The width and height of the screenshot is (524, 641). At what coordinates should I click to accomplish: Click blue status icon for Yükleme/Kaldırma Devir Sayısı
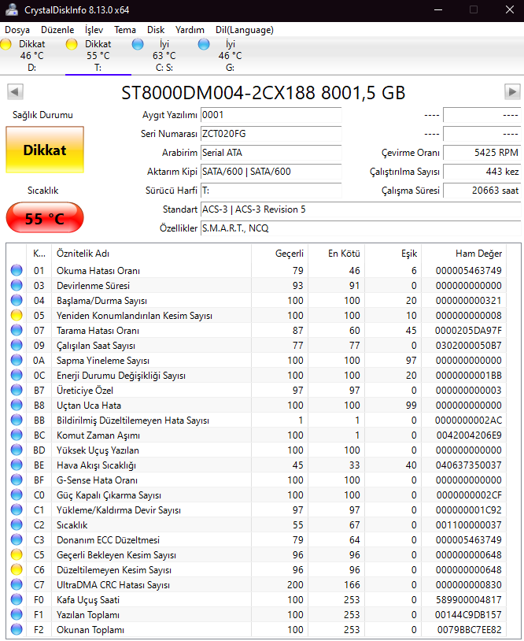pyautogui.click(x=17, y=509)
